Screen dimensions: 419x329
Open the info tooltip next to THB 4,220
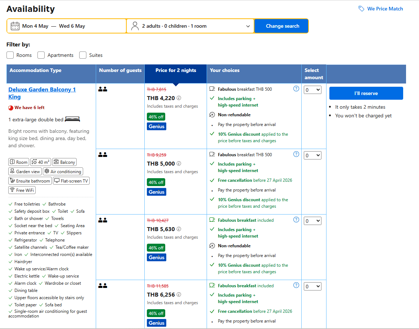179,98
